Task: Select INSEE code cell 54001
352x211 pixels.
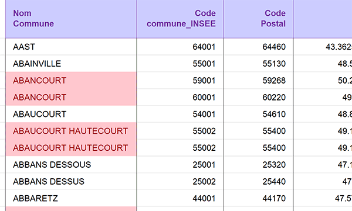Action: pyautogui.click(x=180, y=114)
